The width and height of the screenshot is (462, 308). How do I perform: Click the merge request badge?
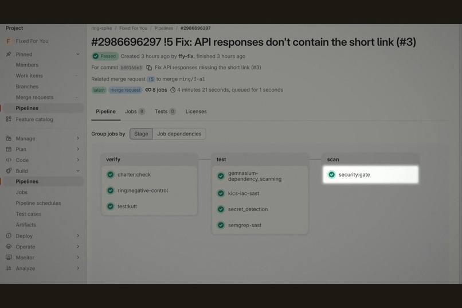(125, 90)
